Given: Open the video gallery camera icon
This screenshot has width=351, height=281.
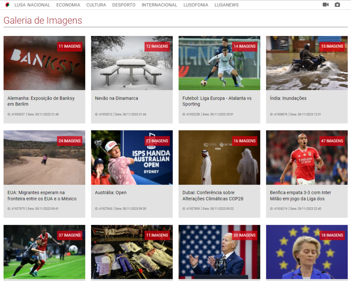Looking at the screenshot, I should [326, 5].
